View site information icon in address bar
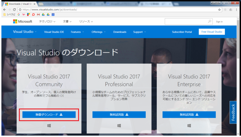The width and height of the screenshot is (241, 137). pyautogui.click(x=20, y=10)
